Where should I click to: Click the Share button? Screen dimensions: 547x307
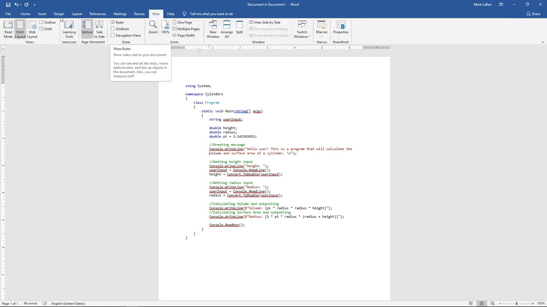(x=533, y=14)
